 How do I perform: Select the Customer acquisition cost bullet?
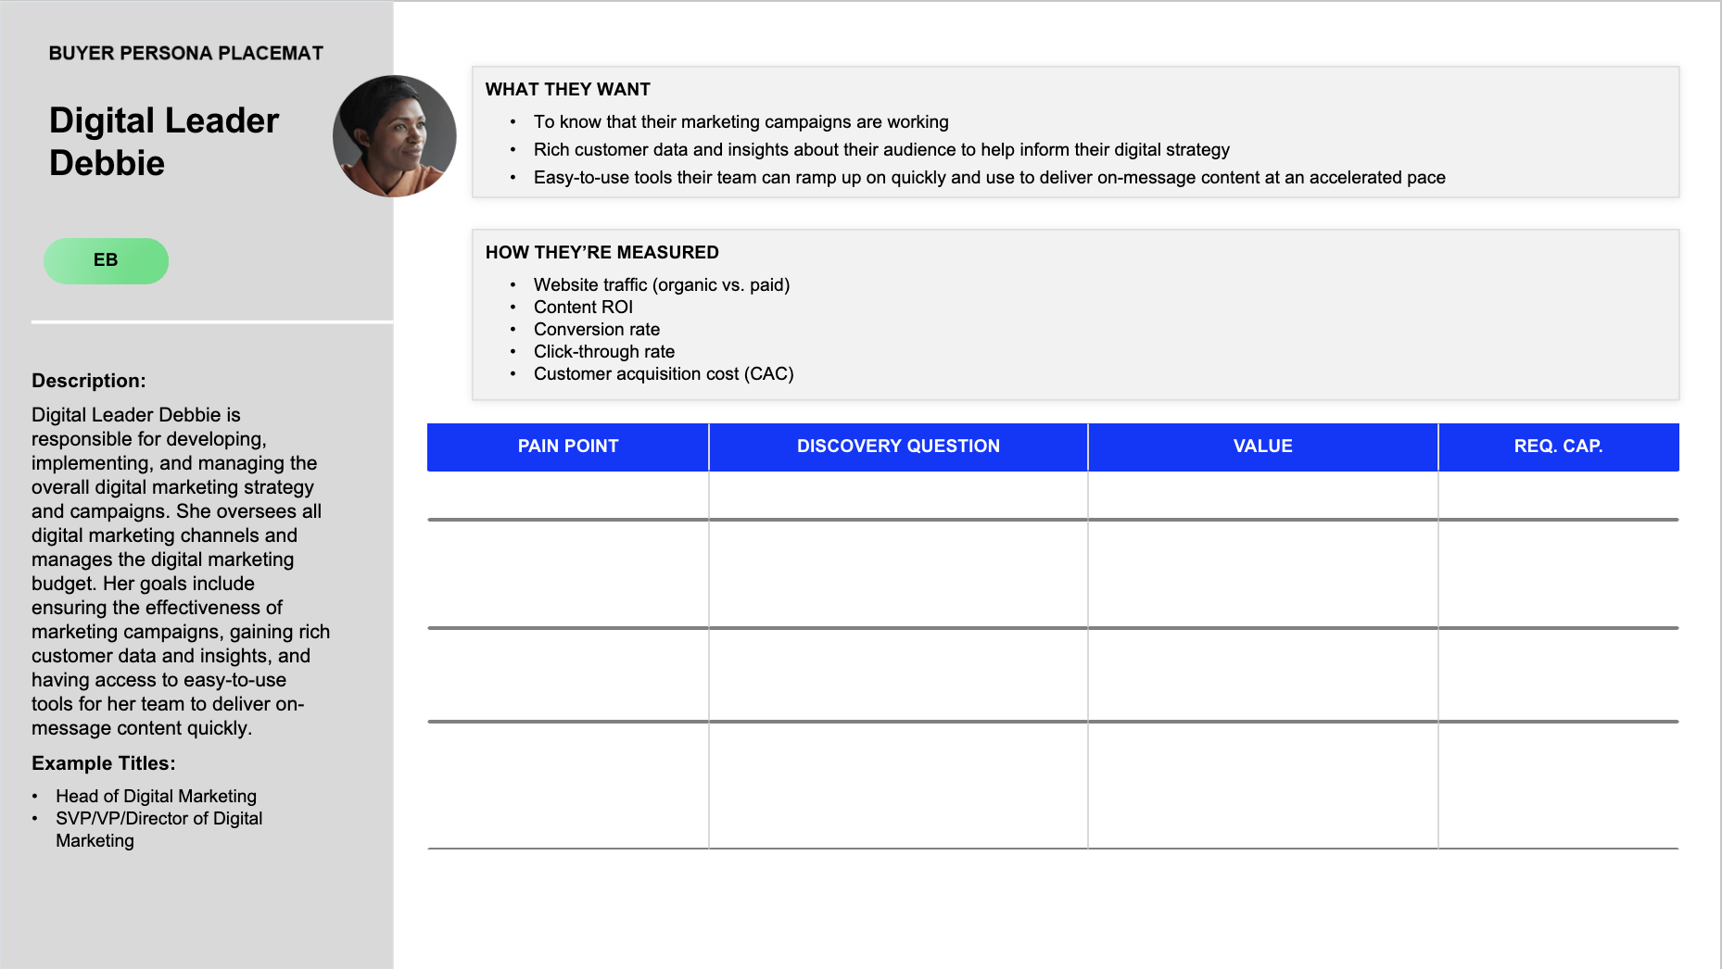coord(664,373)
